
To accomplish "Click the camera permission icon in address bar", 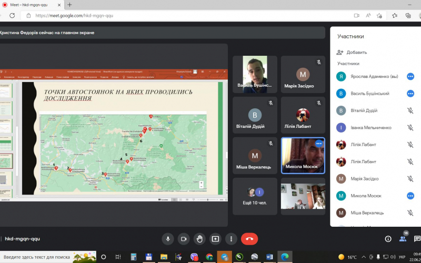I will click(357, 16).
